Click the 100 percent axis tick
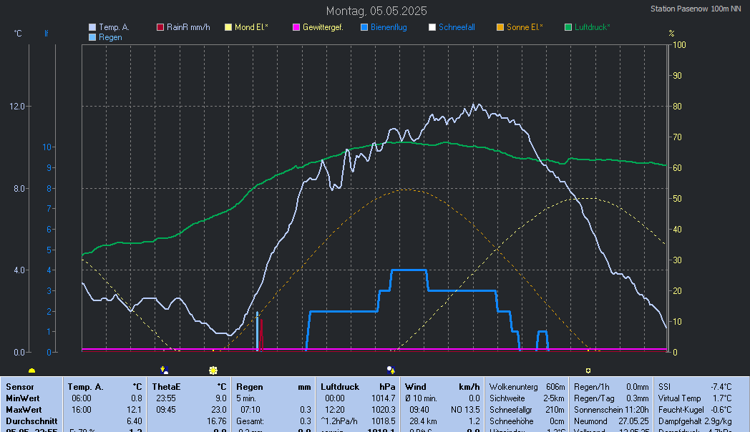 (x=679, y=45)
